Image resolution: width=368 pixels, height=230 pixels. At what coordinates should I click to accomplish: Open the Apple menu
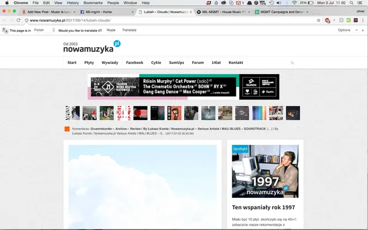point(7,3)
